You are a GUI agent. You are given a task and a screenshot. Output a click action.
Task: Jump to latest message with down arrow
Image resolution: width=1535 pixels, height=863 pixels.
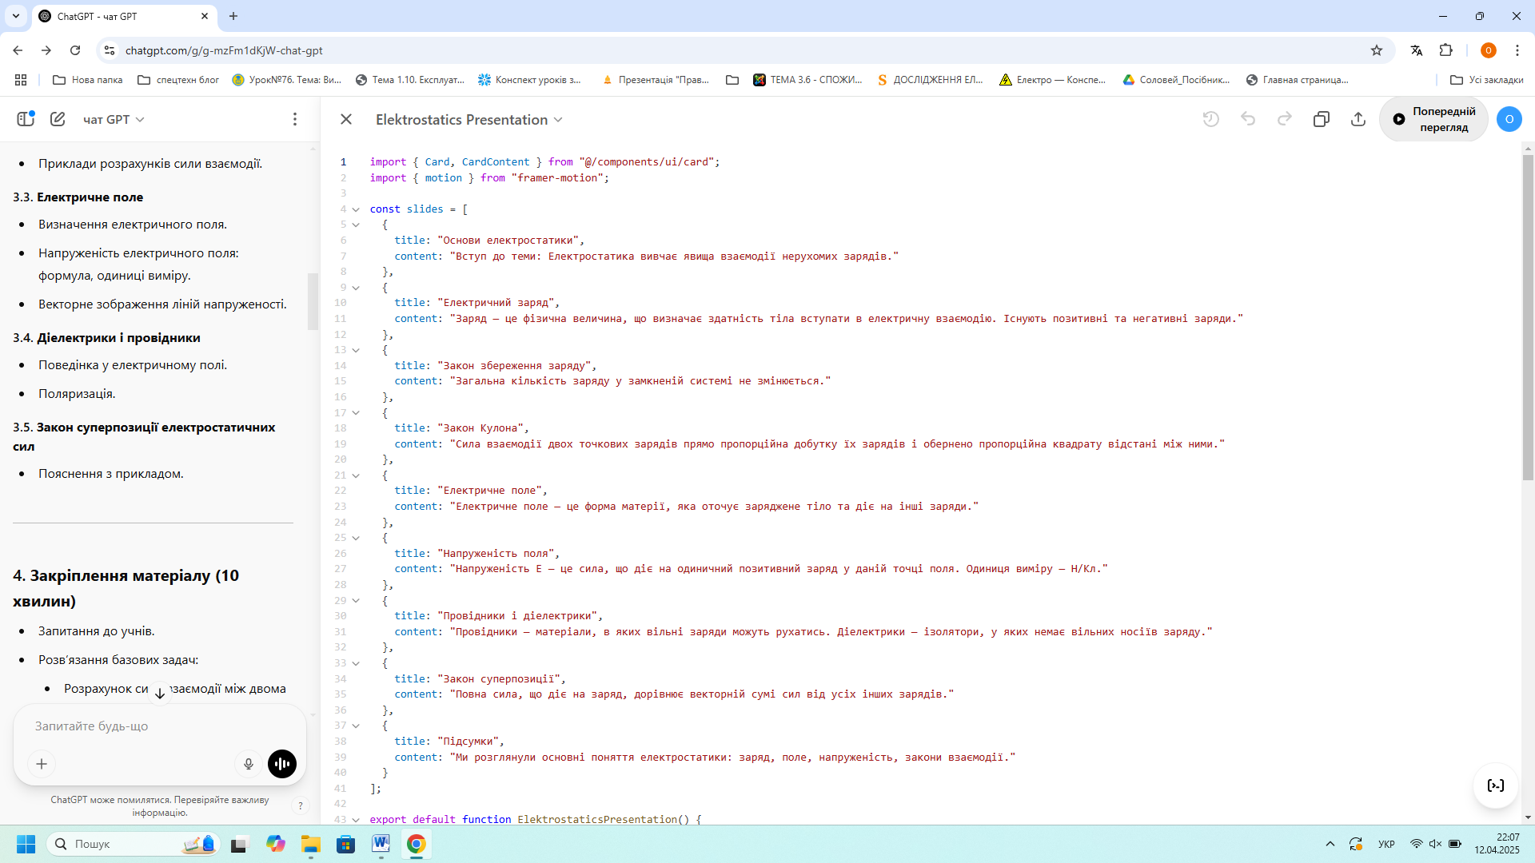tap(160, 694)
